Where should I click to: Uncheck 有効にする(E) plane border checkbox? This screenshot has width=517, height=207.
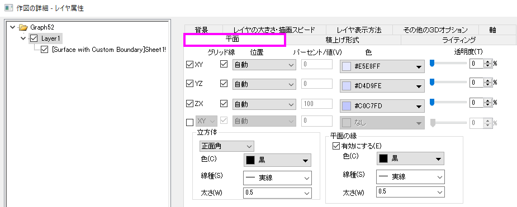336,146
